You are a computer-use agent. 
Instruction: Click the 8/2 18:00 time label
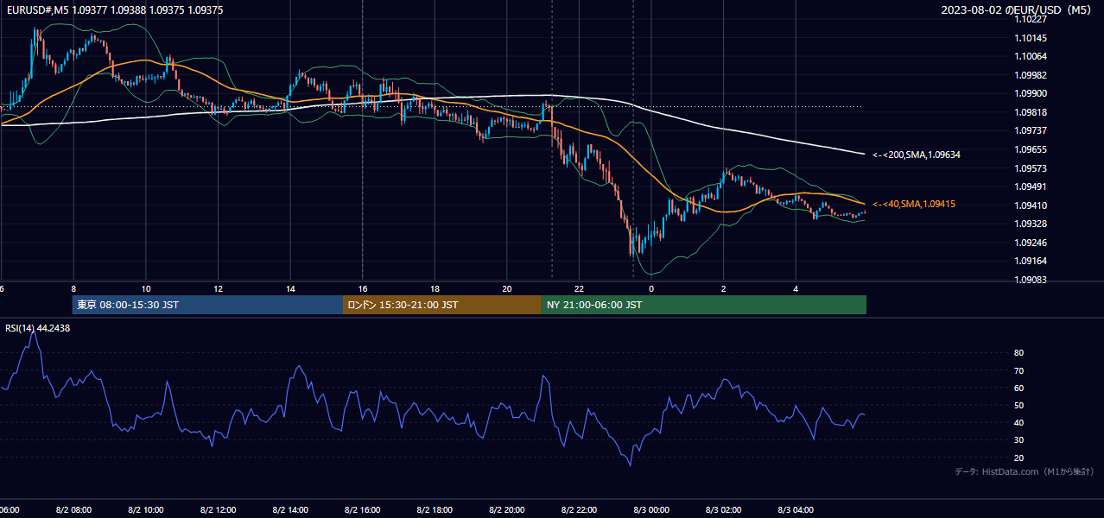click(x=435, y=510)
